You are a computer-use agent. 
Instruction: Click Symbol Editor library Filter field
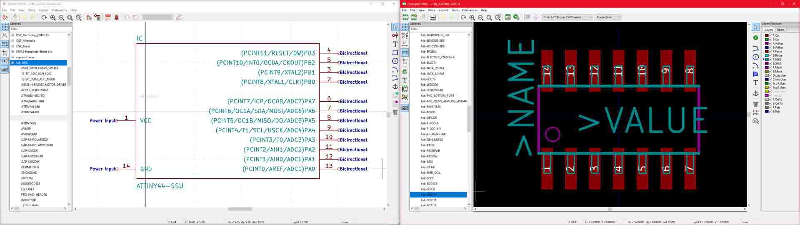tap(40, 29)
